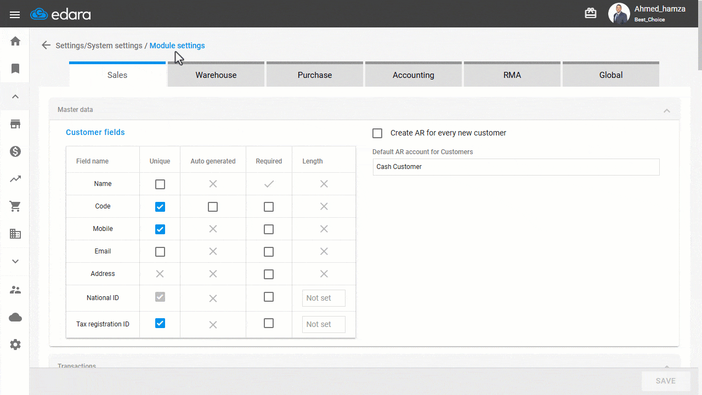Image resolution: width=702 pixels, height=395 pixels.
Task: Select the RMA tab
Action: point(512,74)
